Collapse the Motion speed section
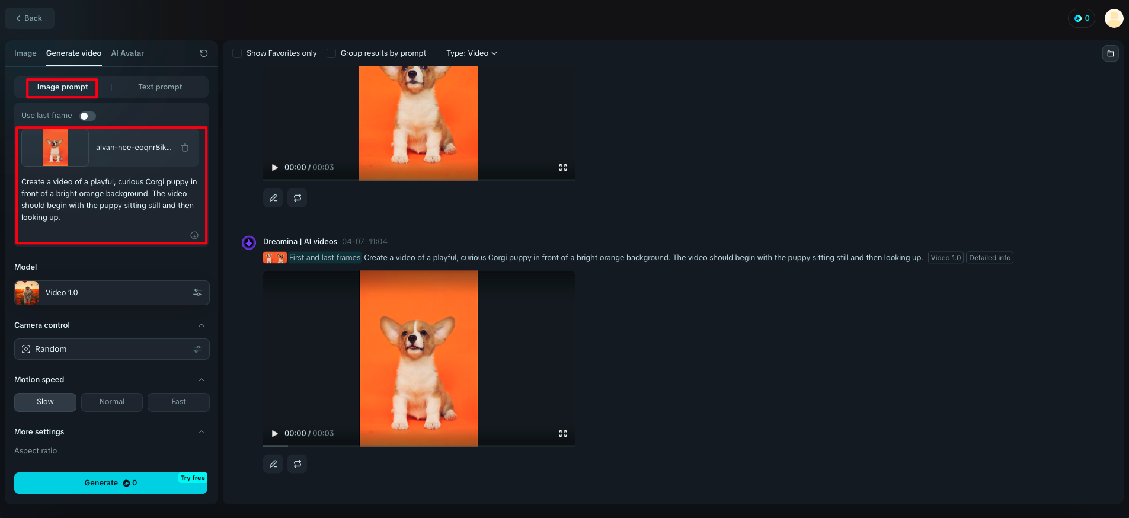Viewport: 1129px width, 518px height. tap(202, 380)
